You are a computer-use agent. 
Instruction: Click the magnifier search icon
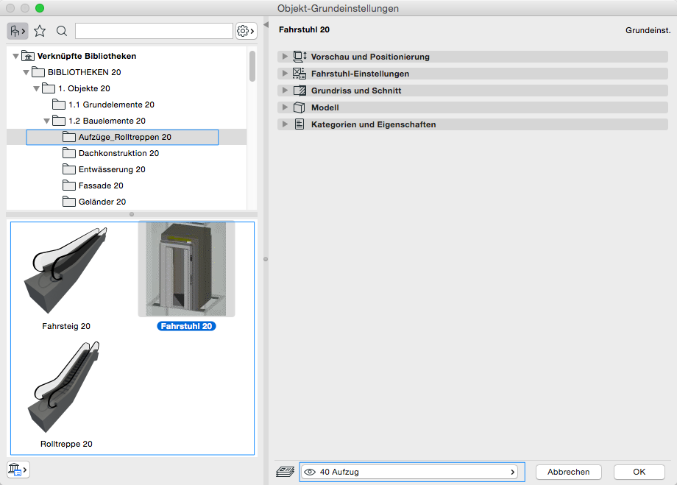(62, 31)
